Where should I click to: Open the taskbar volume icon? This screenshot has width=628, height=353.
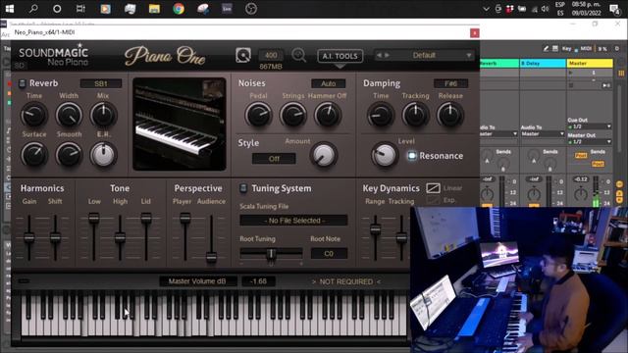coord(546,9)
